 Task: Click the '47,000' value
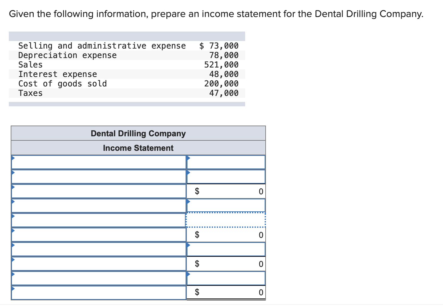(224, 93)
